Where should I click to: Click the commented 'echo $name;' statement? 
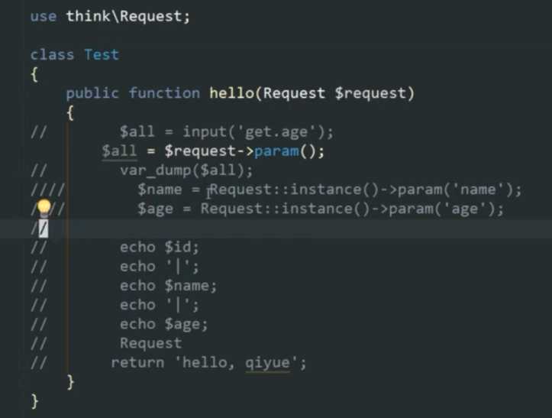(x=168, y=286)
